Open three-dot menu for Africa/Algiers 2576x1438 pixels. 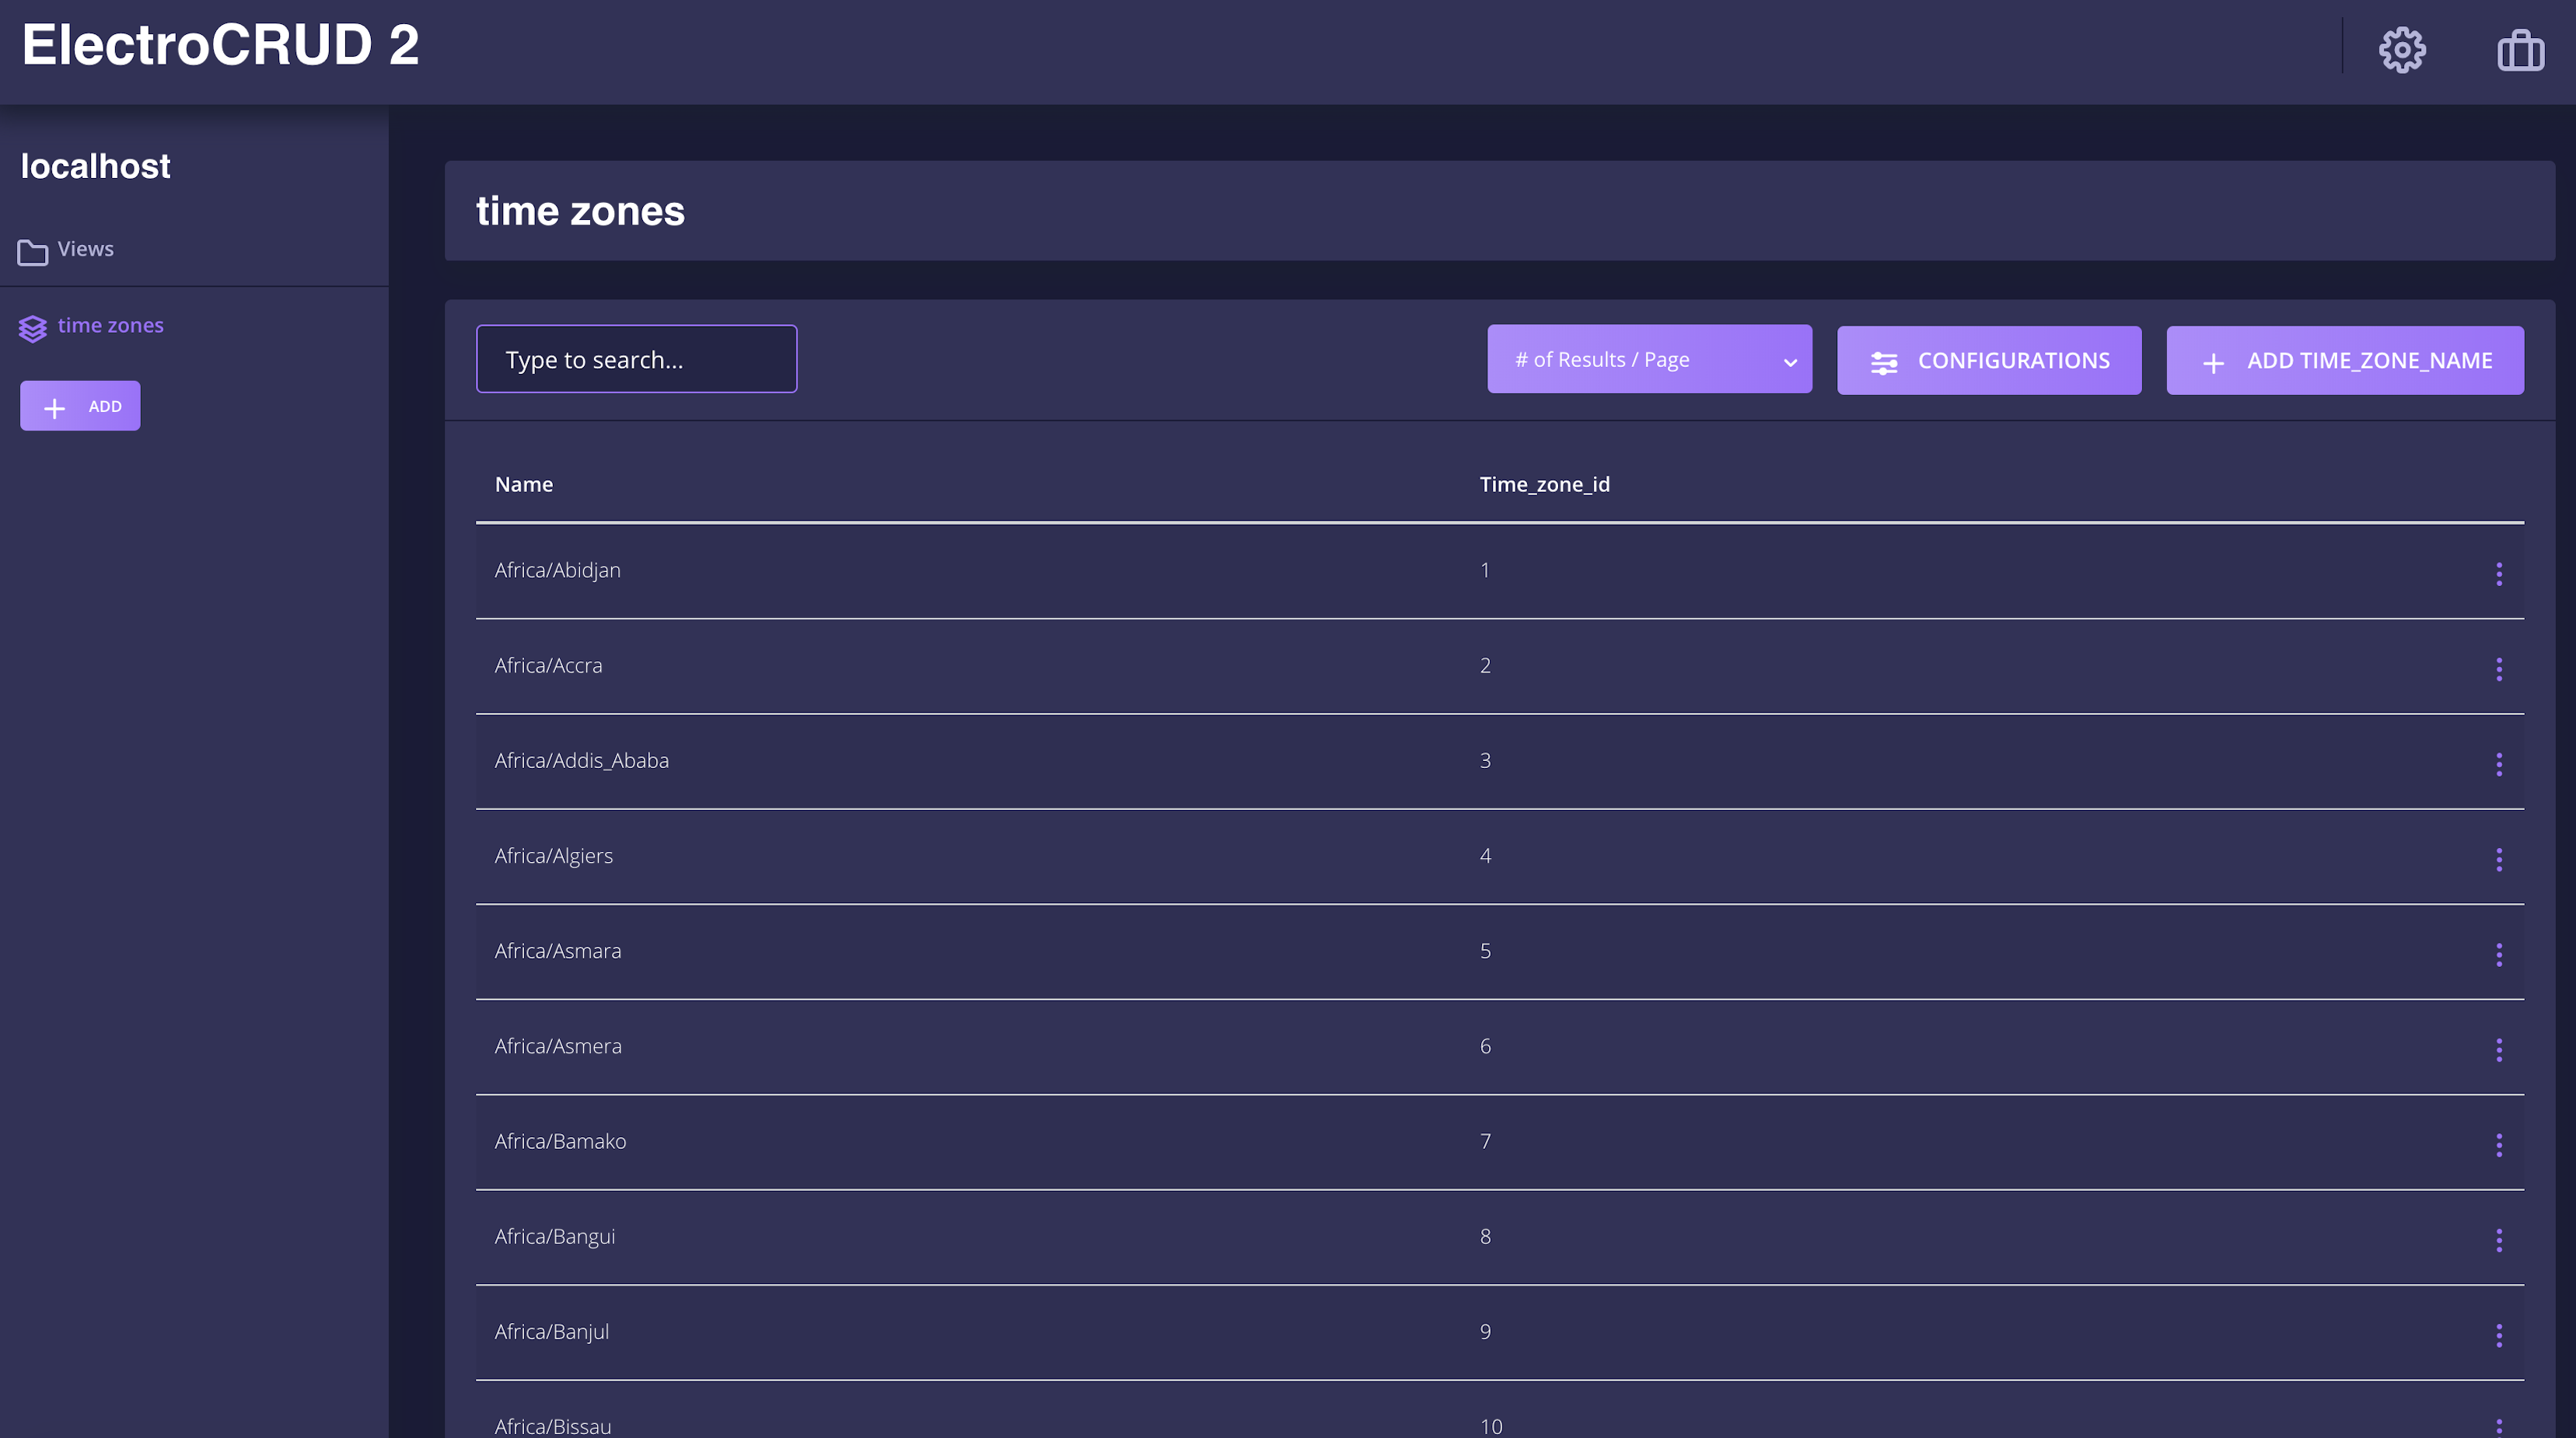click(x=2498, y=859)
